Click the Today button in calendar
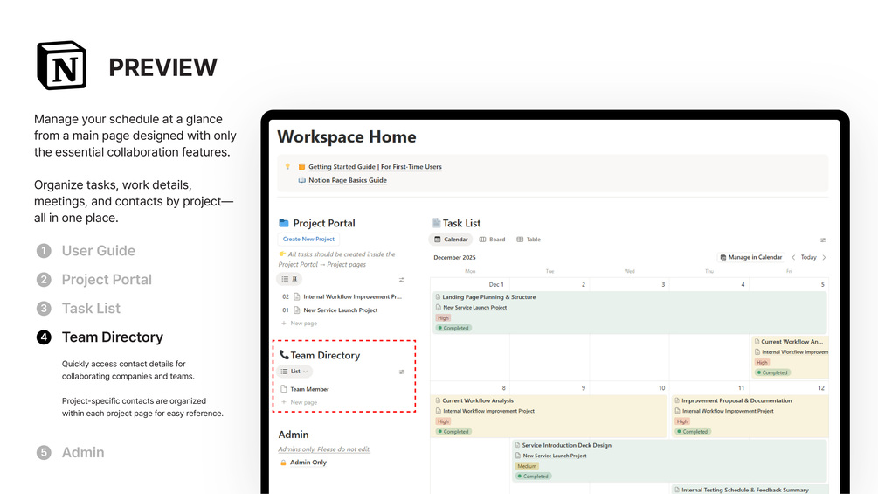Image resolution: width=878 pixels, height=494 pixels. [809, 258]
